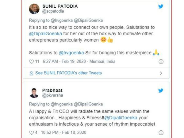Click the SUNIL PATODIA display name
The width and height of the screenshot is (184, 138).
pos(59,6)
